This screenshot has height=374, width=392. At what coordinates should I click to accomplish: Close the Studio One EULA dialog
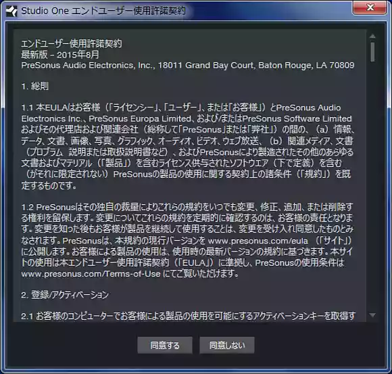370,7
